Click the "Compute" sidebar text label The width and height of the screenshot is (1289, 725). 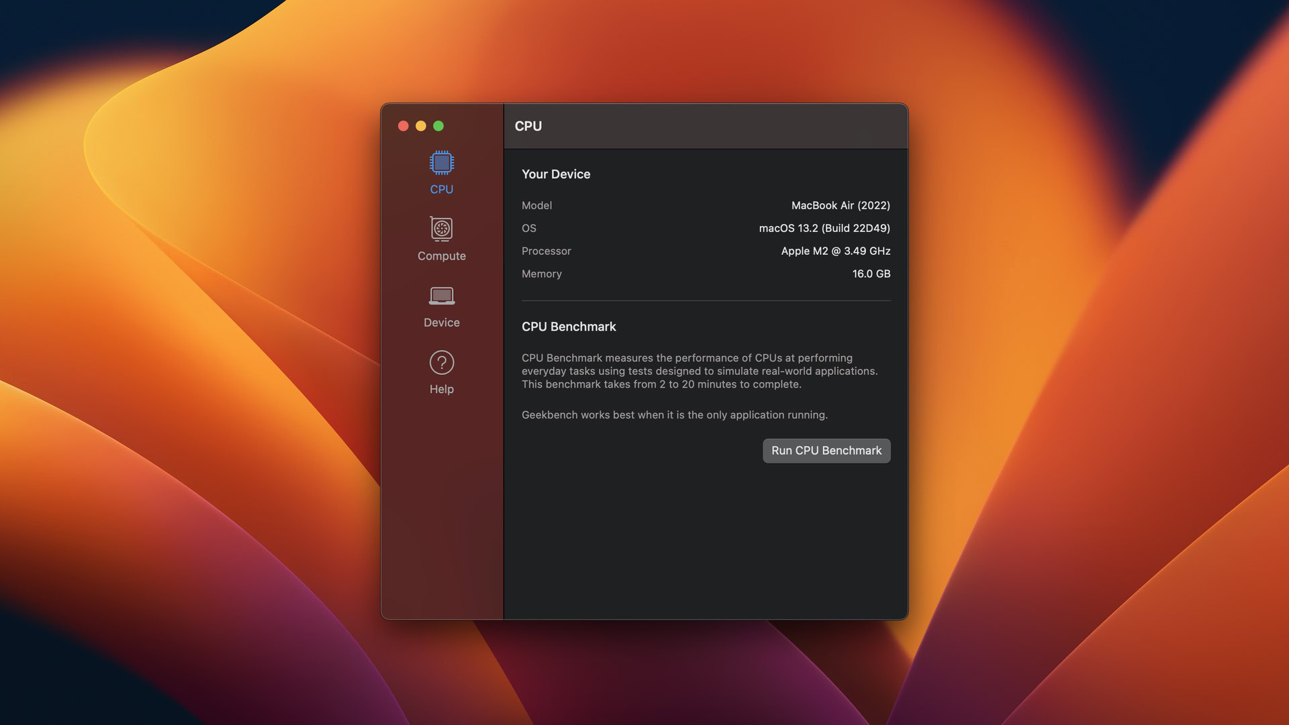[x=442, y=256]
